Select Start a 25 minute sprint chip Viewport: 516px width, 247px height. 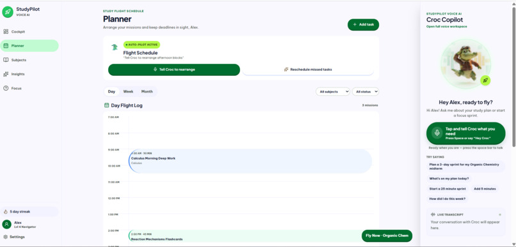pos(447,189)
